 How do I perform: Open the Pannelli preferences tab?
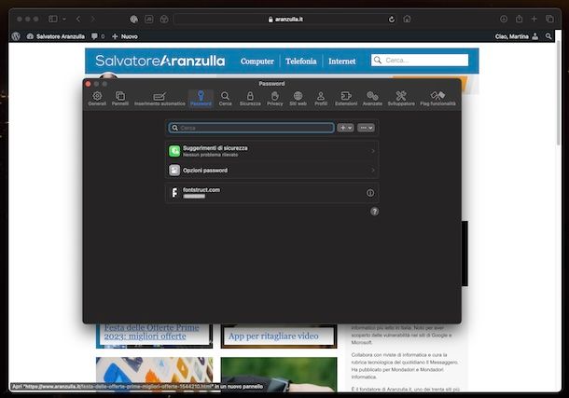120,99
